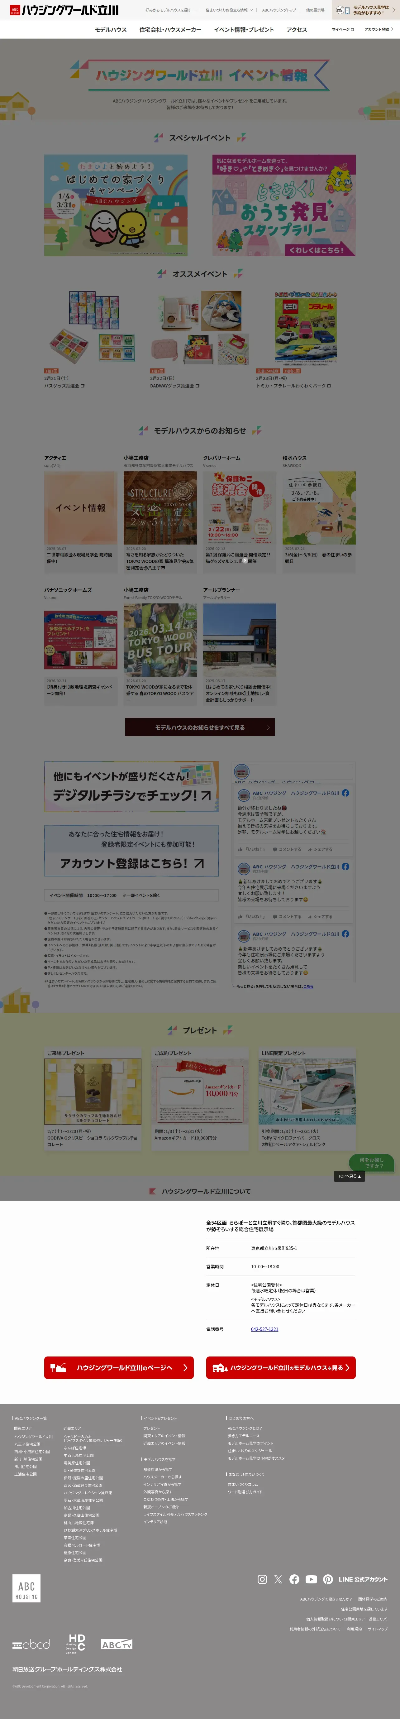This screenshot has width=400, height=1719.
Task: Open the ABCハウジングトップ header link
Action: [279, 10]
